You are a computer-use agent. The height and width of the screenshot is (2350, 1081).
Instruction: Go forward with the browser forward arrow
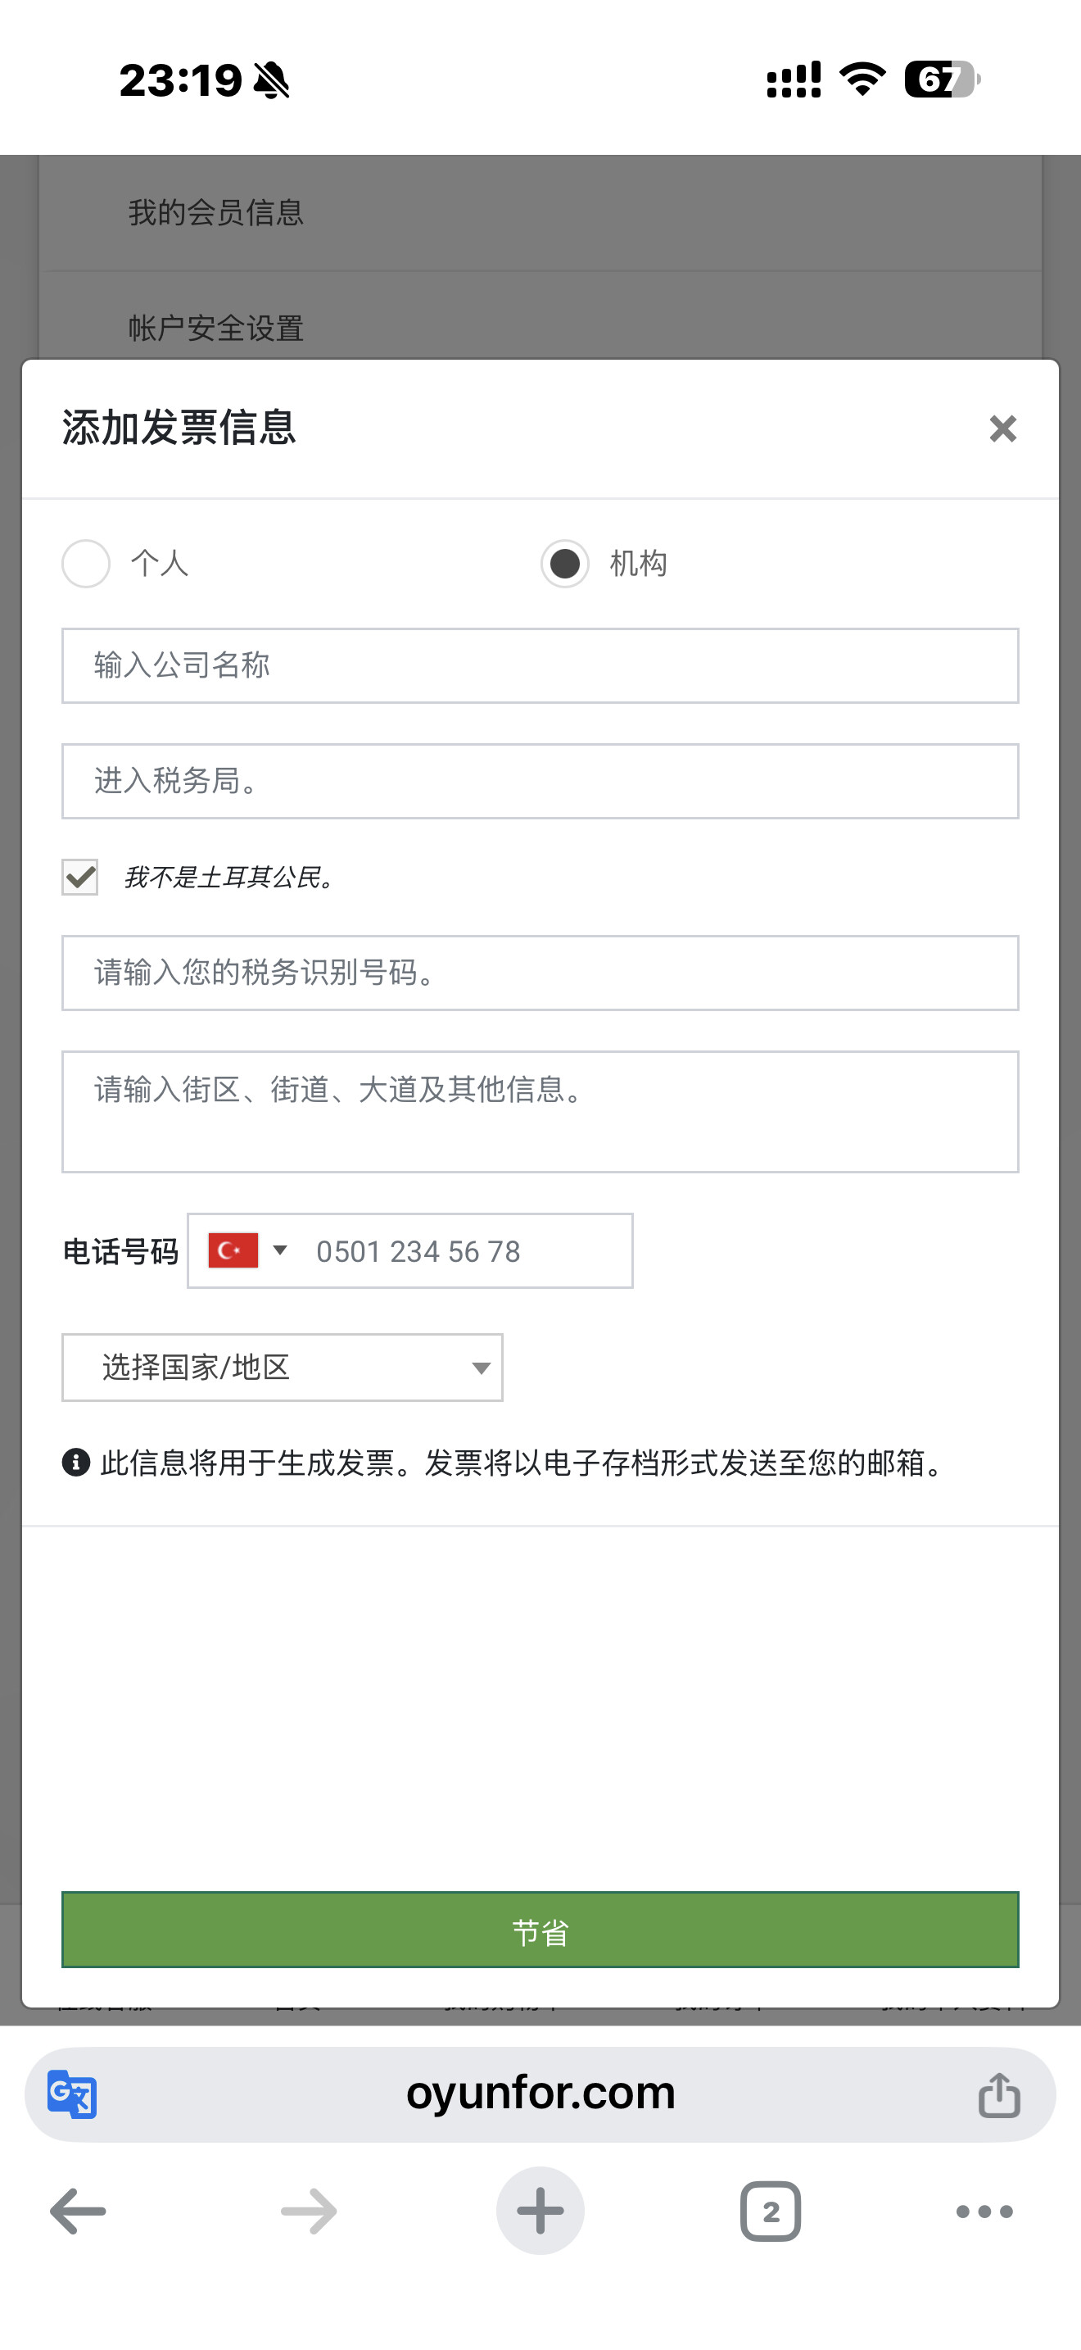pos(309,2211)
